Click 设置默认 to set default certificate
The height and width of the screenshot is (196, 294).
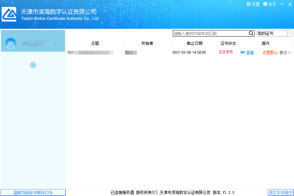270,53
